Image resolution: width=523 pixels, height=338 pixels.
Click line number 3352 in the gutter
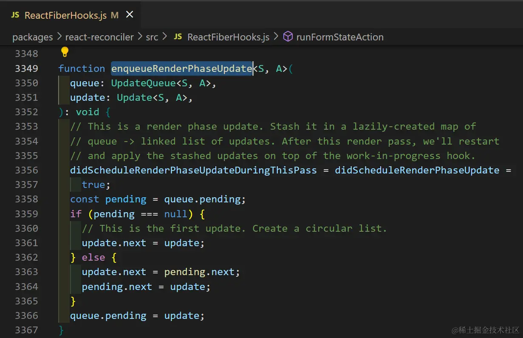(26, 112)
